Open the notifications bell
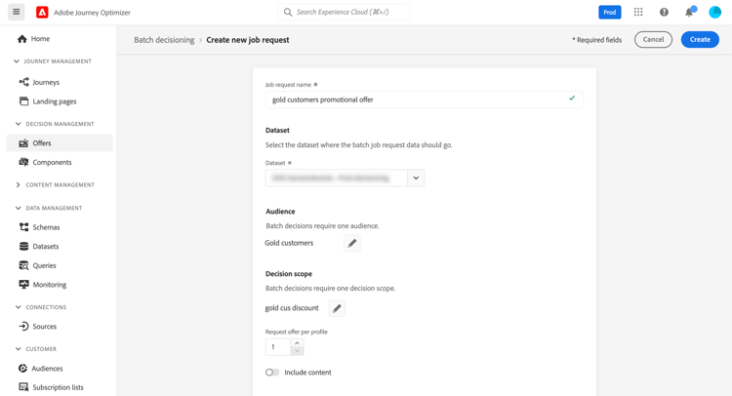Screen dimensions: 732x396 point(689,12)
